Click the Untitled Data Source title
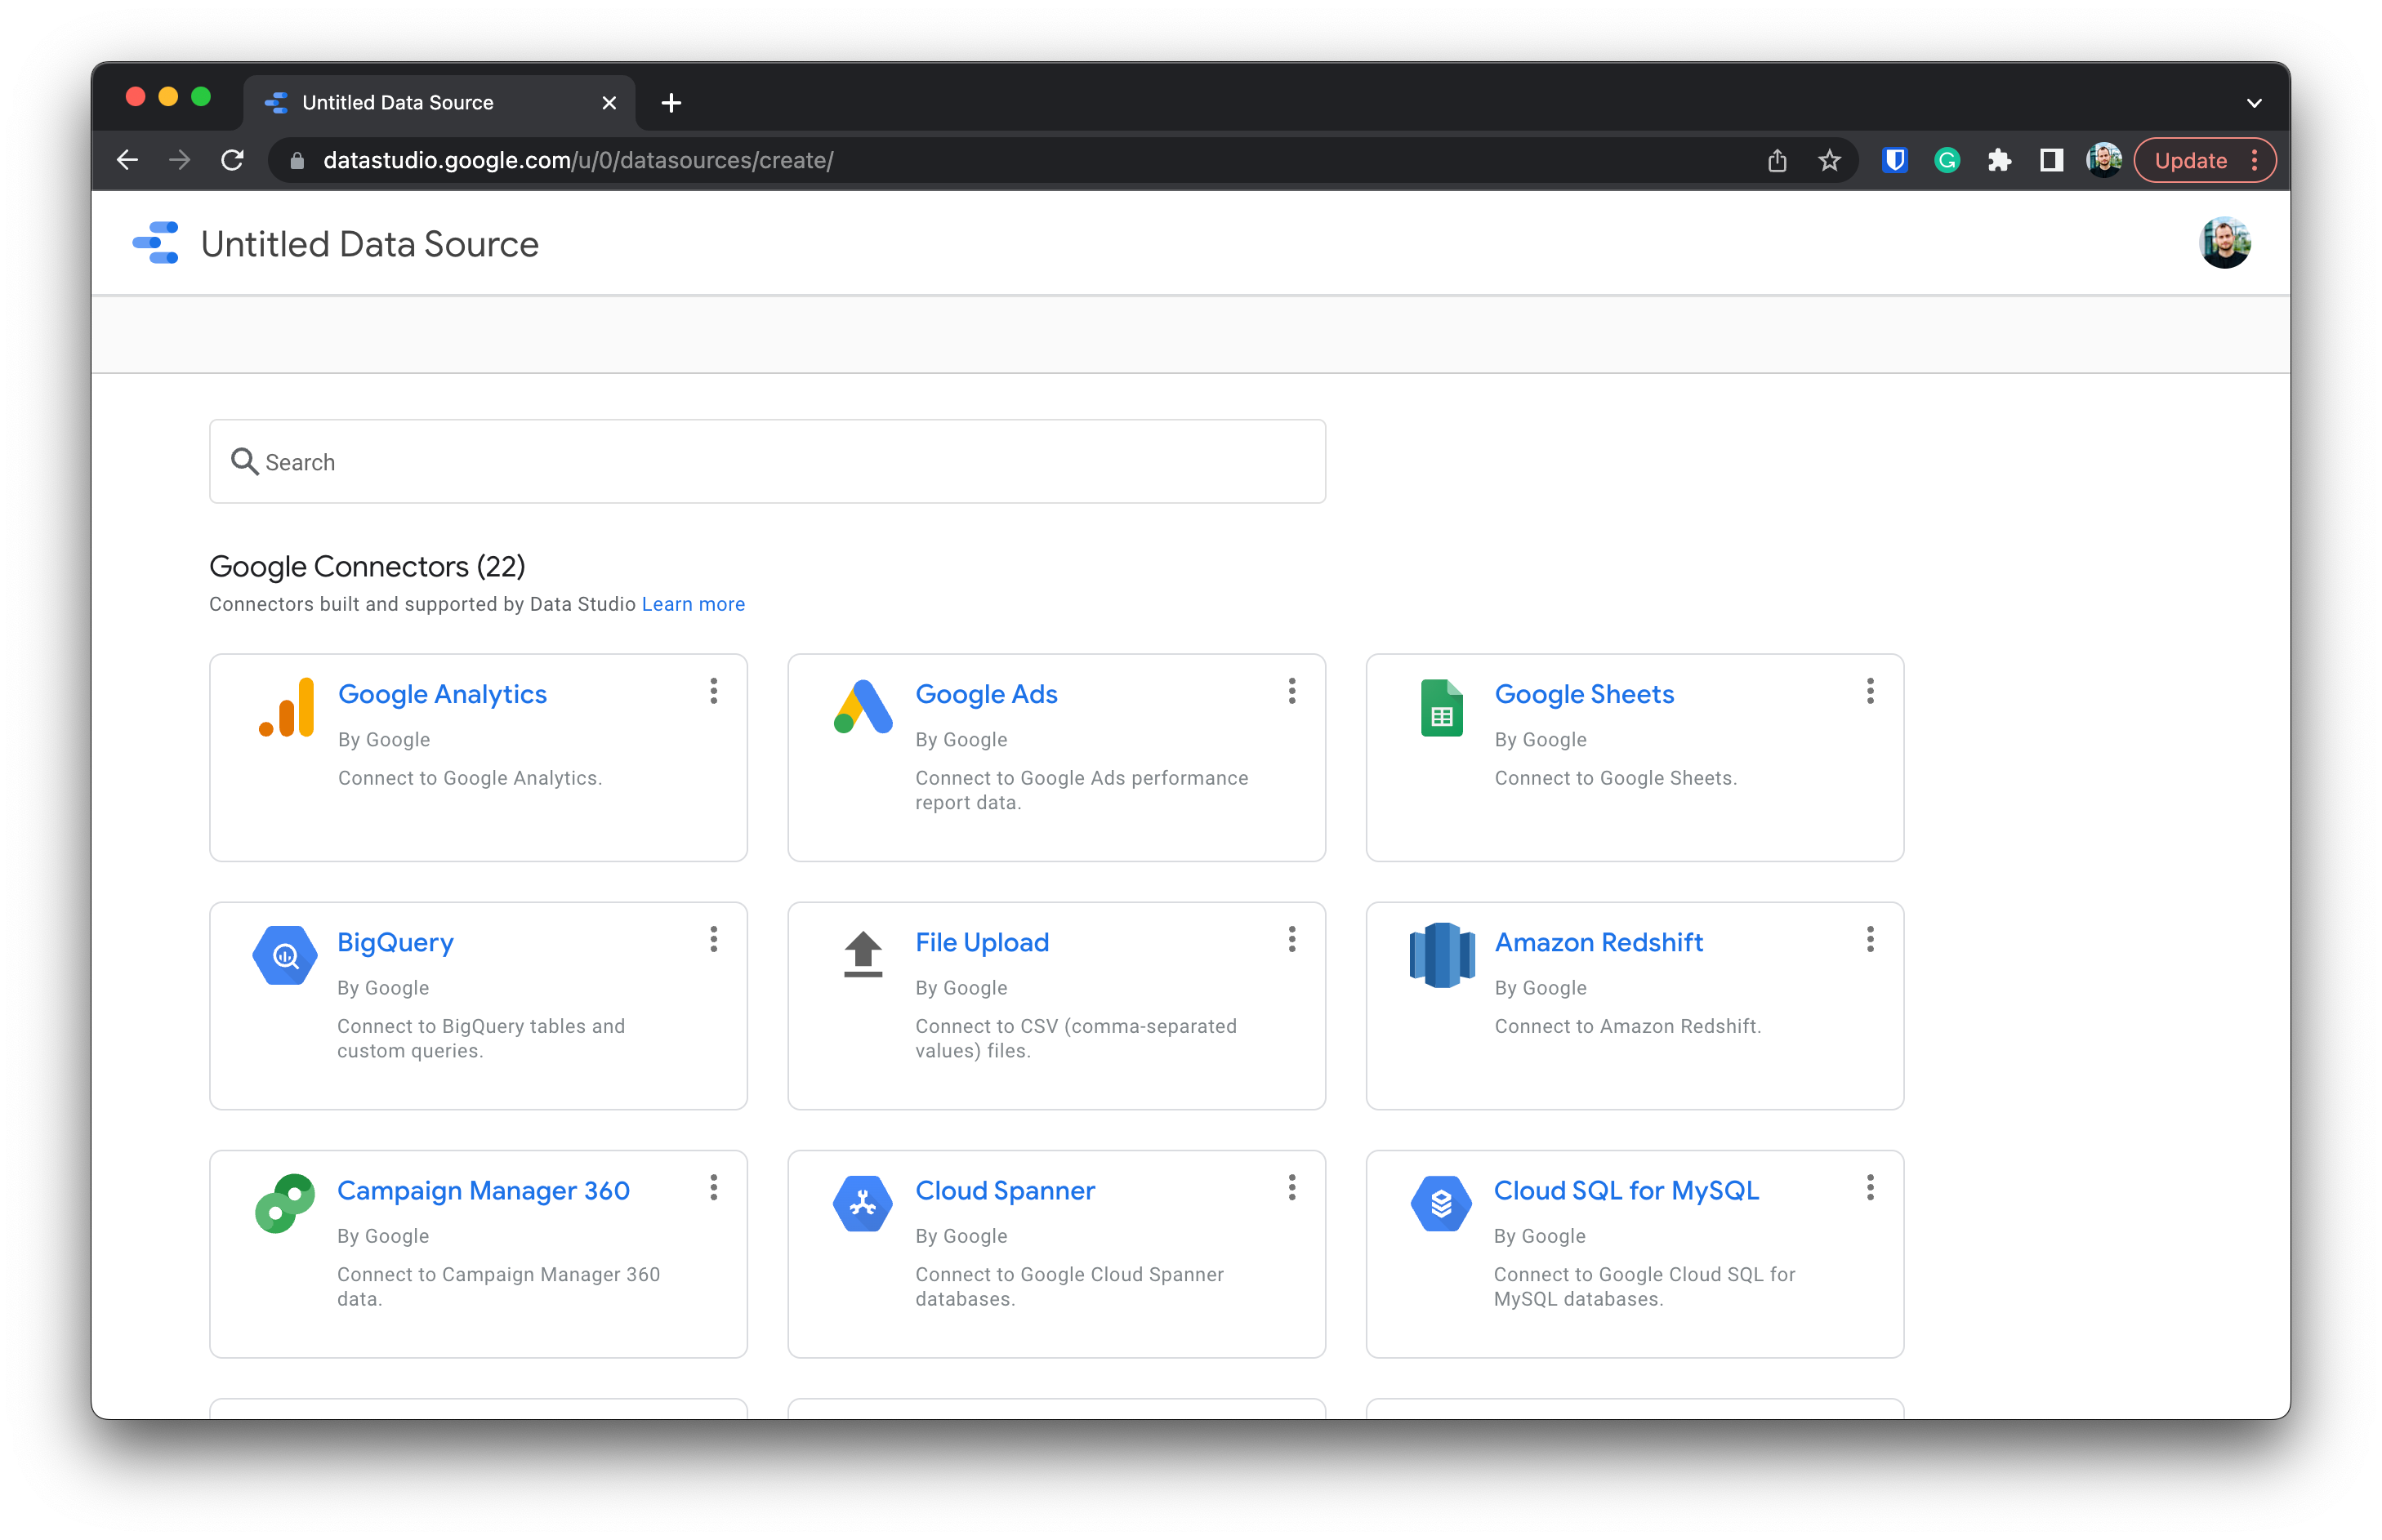This screenshot has width=2382, height=1540. 369,244
